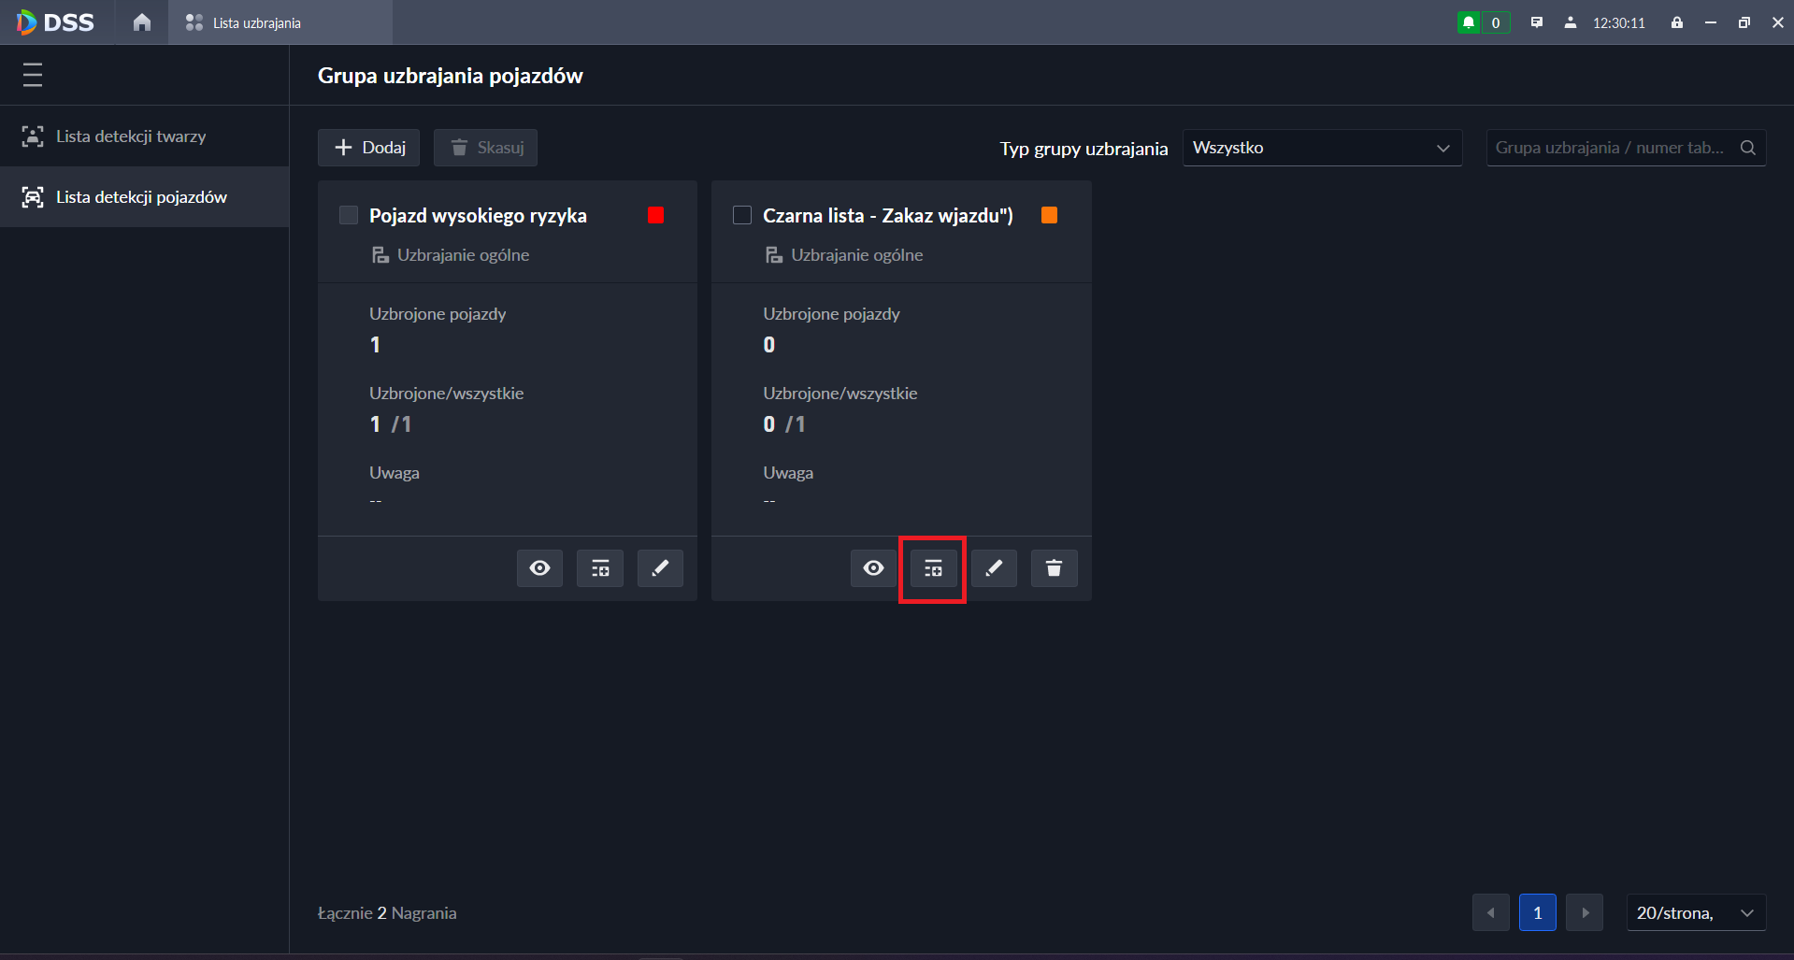Image resolution: width=1794 pixels, height=960 pixels.
Task: Check the Pojazd wysokiego ryzyka checkbox
Action: click(x=349, y=216)
